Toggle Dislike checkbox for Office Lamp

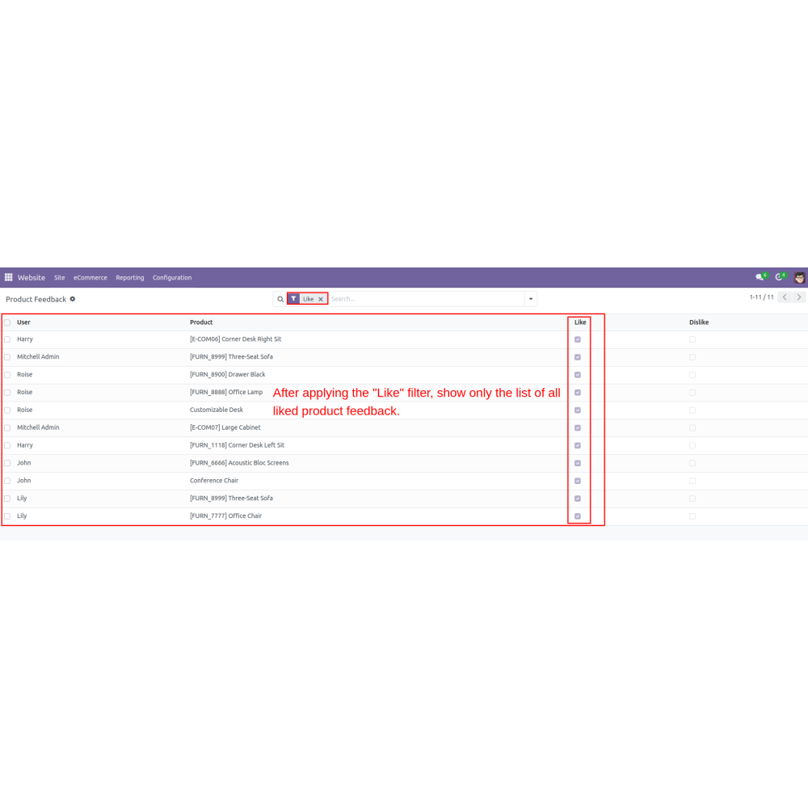pos(692,393)
